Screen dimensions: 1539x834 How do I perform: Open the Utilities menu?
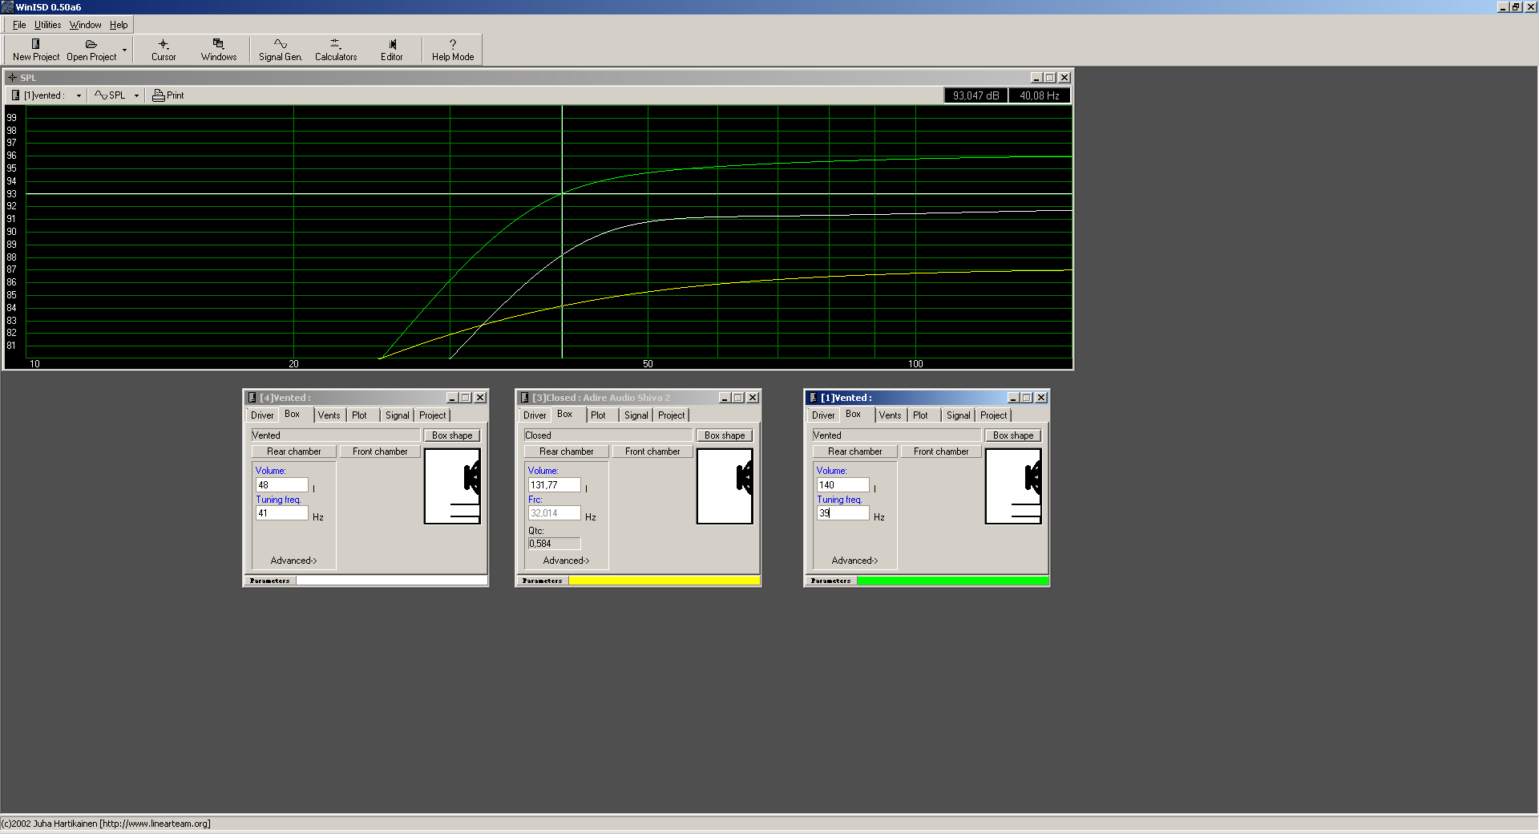click(47, 25)
